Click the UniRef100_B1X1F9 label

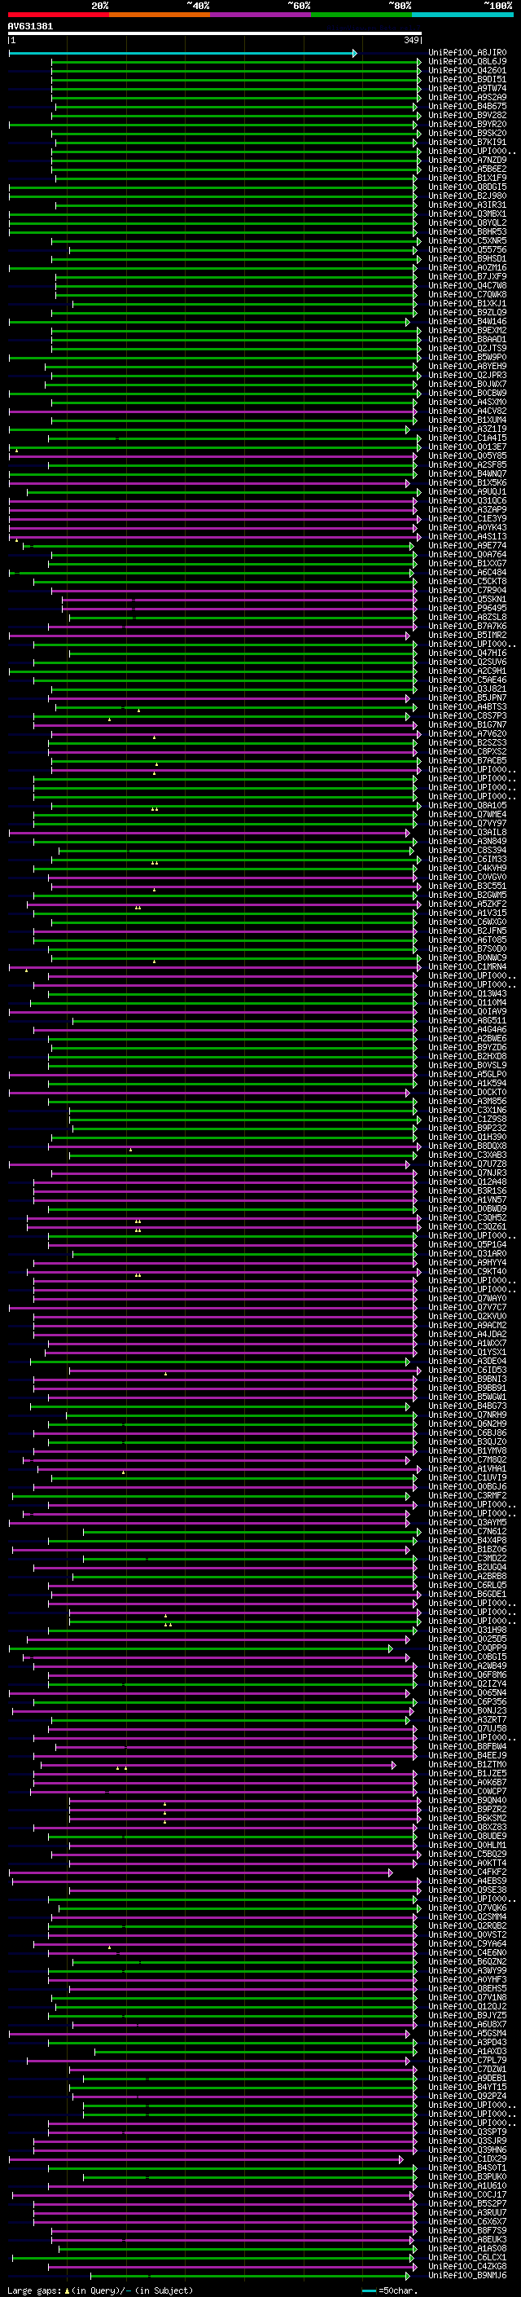click(x=466, y=178)
